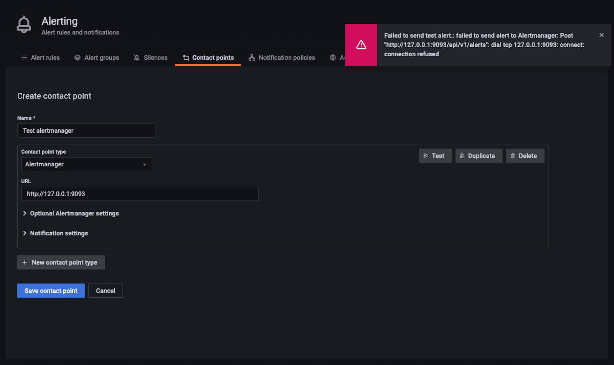Click the gear icon in the tab bar
This screenshot has width=614, height=365.
pos(333,58)
